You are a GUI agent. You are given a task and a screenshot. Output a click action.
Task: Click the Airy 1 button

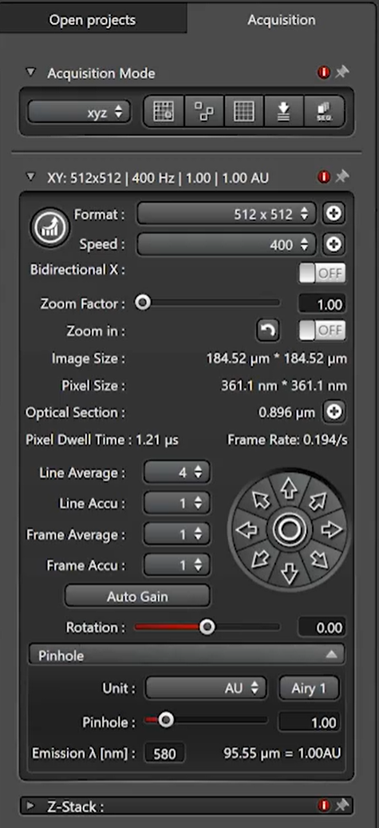(309, 688)
